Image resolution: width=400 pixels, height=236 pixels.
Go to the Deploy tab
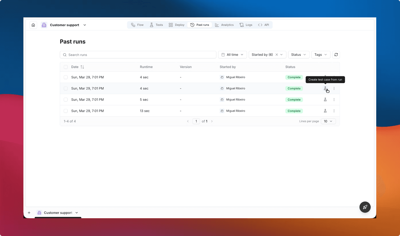click(x=176, y=25)
